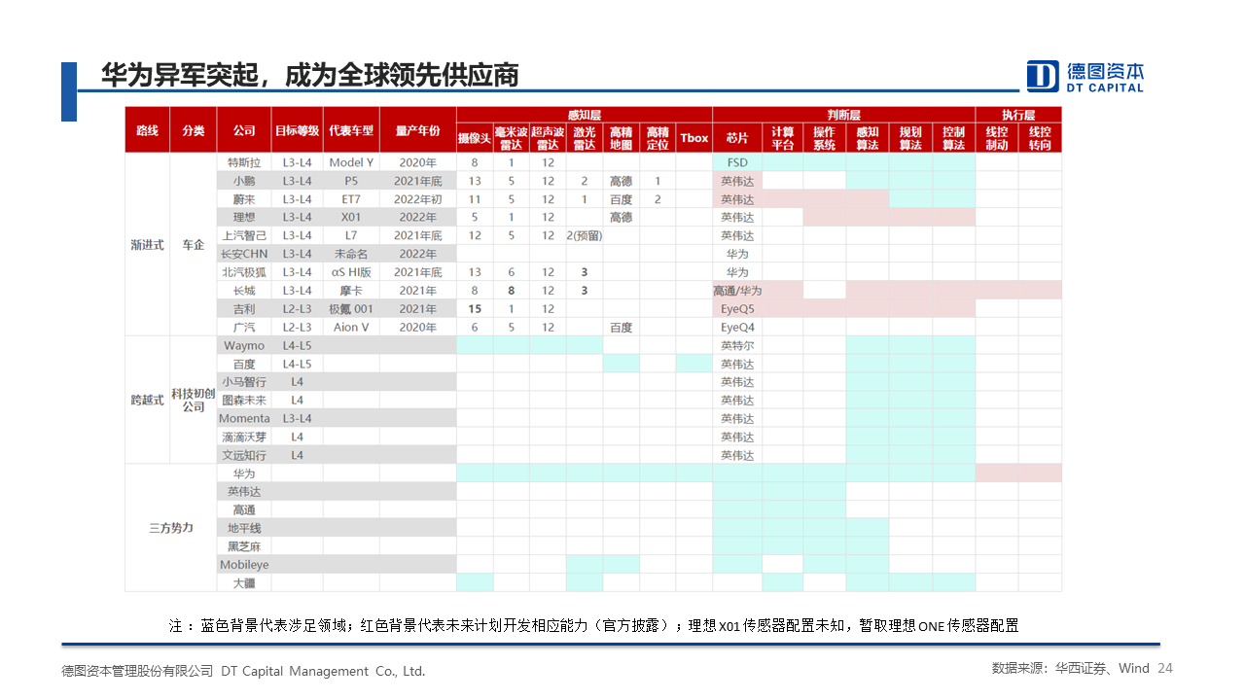Select the 小马智行 company cell

tap(244, 382)
